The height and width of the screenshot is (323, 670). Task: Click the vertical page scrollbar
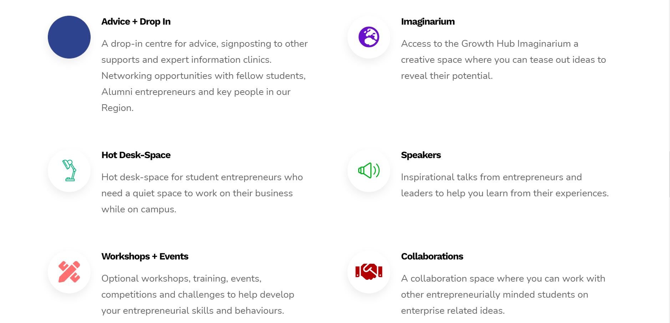pos(670,174)
